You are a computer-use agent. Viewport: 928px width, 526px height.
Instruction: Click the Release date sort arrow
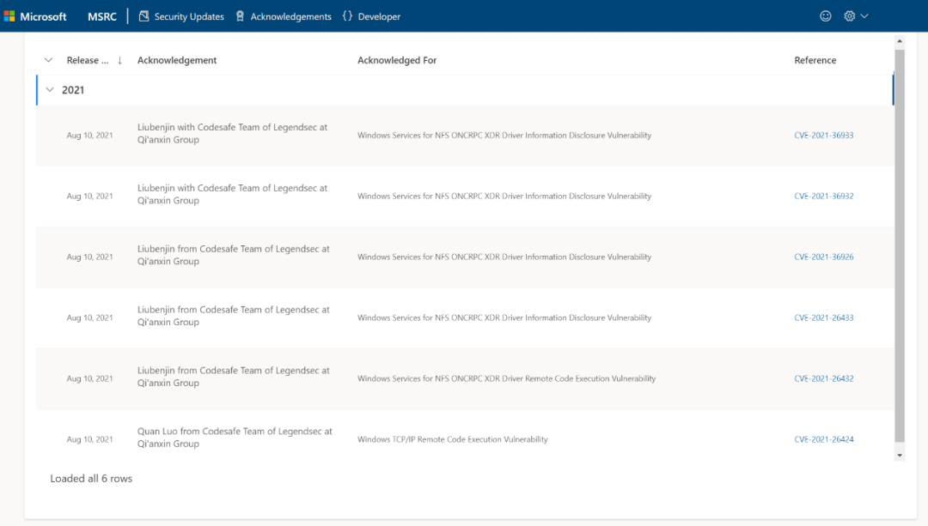pos(119,60)
